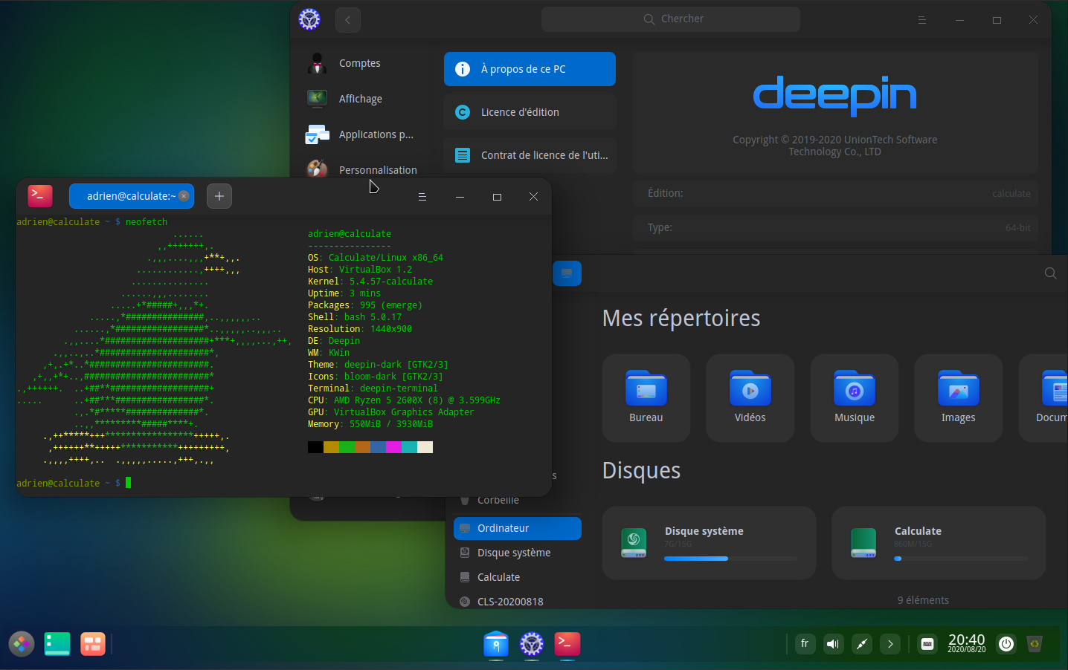Open Personnalisation settings
Viewport: 1068px width, 670px height.
[363, 169]
